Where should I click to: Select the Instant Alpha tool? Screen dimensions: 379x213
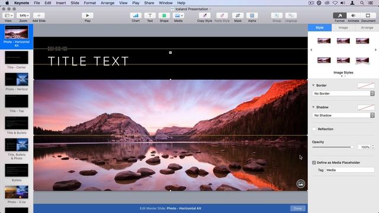252,15
